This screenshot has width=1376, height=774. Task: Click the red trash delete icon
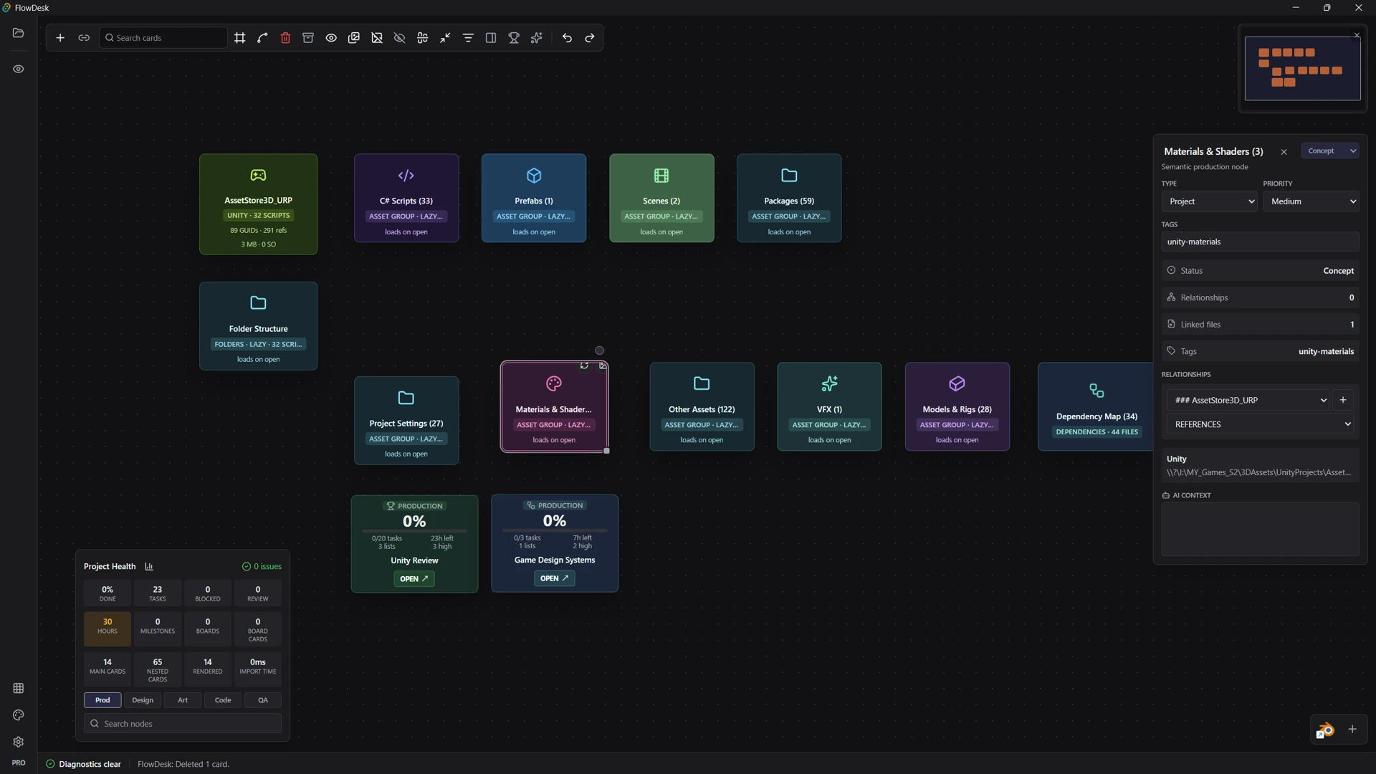coord(285,38)
